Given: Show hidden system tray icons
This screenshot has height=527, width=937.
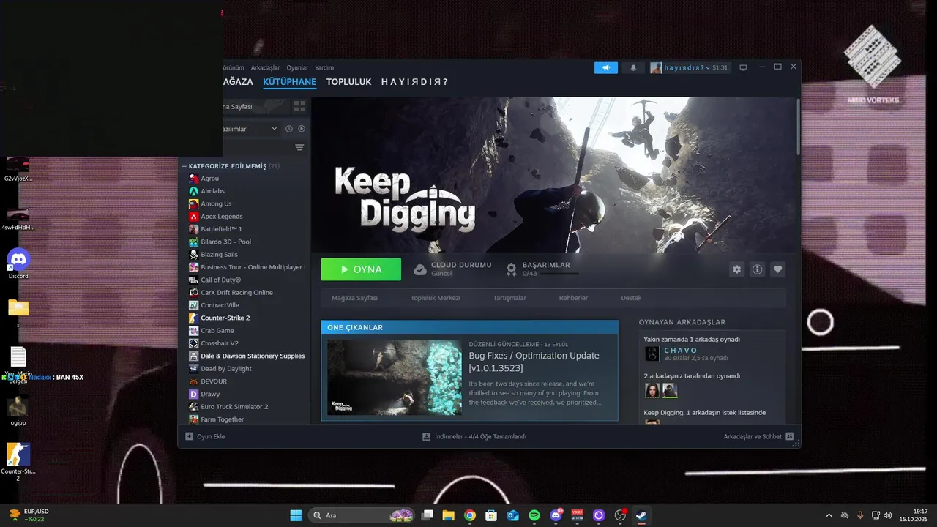Looking at the screenshot, I should 829,515.
